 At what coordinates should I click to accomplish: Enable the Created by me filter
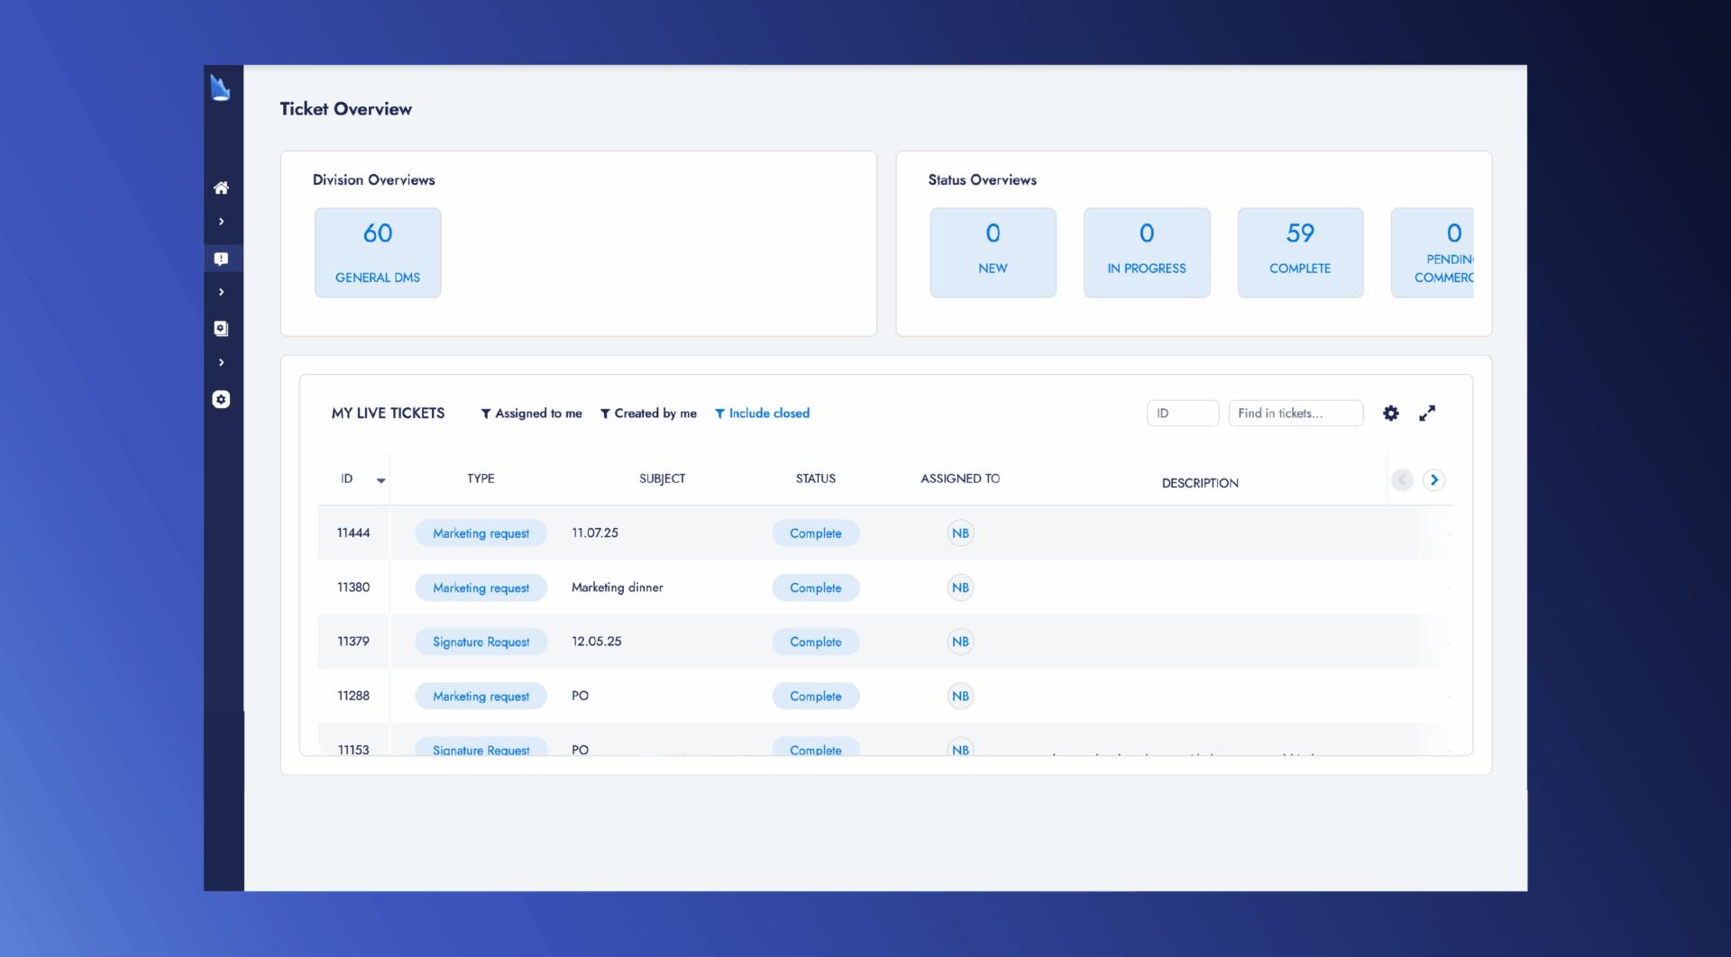[x=648, y=413]
